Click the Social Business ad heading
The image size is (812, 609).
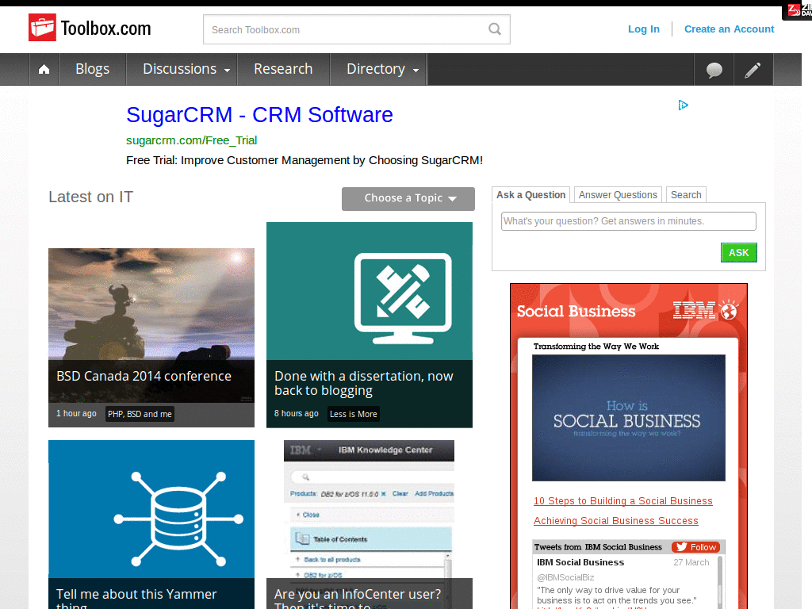coord(576,311)
